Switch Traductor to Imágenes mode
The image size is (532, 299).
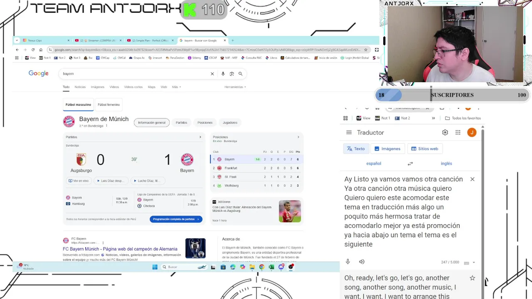tap(387, 149)
